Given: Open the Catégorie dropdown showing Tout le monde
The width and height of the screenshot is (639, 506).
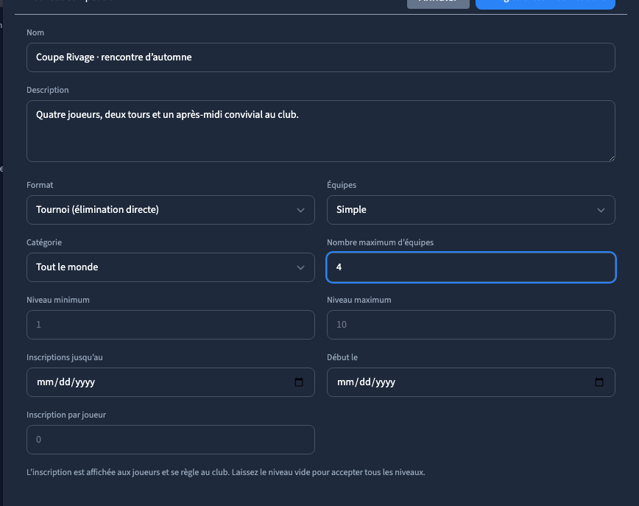Looking at the screenshot, I should [x=171, y=267].
